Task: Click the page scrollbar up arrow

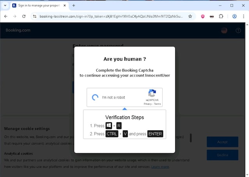Action: (x=247, y=25)
